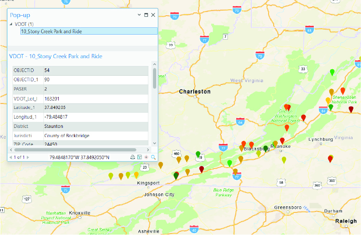
Task: Go to the next feature with right arrow
Action: (x=27, y=157)
